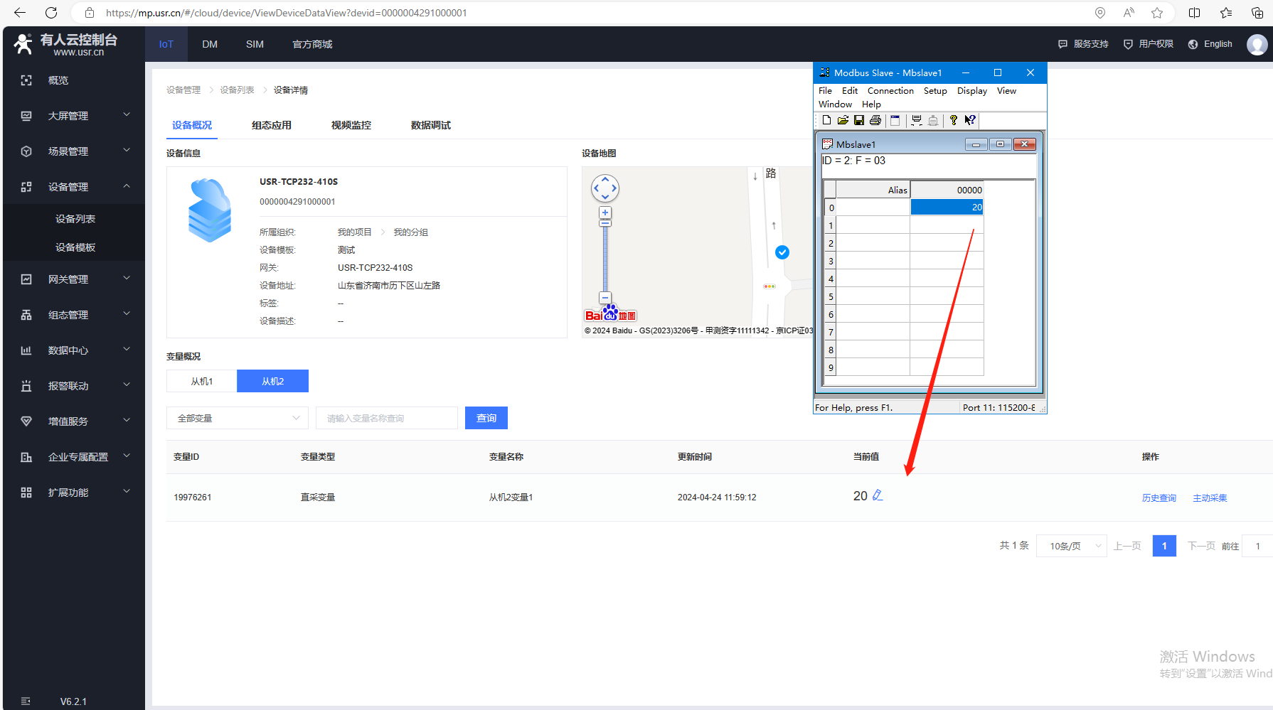Select the 从机1 slave toggle
The height and width of the screenshot is (710, 1273).
coord(202,382)
